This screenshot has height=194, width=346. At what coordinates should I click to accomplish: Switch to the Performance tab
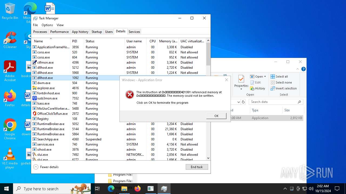59,32
